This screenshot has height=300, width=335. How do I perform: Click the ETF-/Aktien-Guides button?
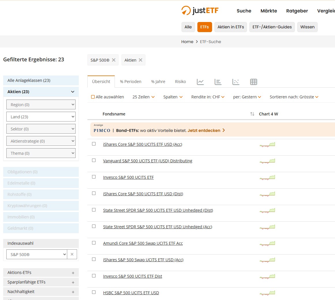272,27
